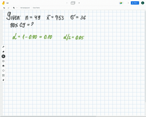Open the Google Meet call menu

click(121, 3)
